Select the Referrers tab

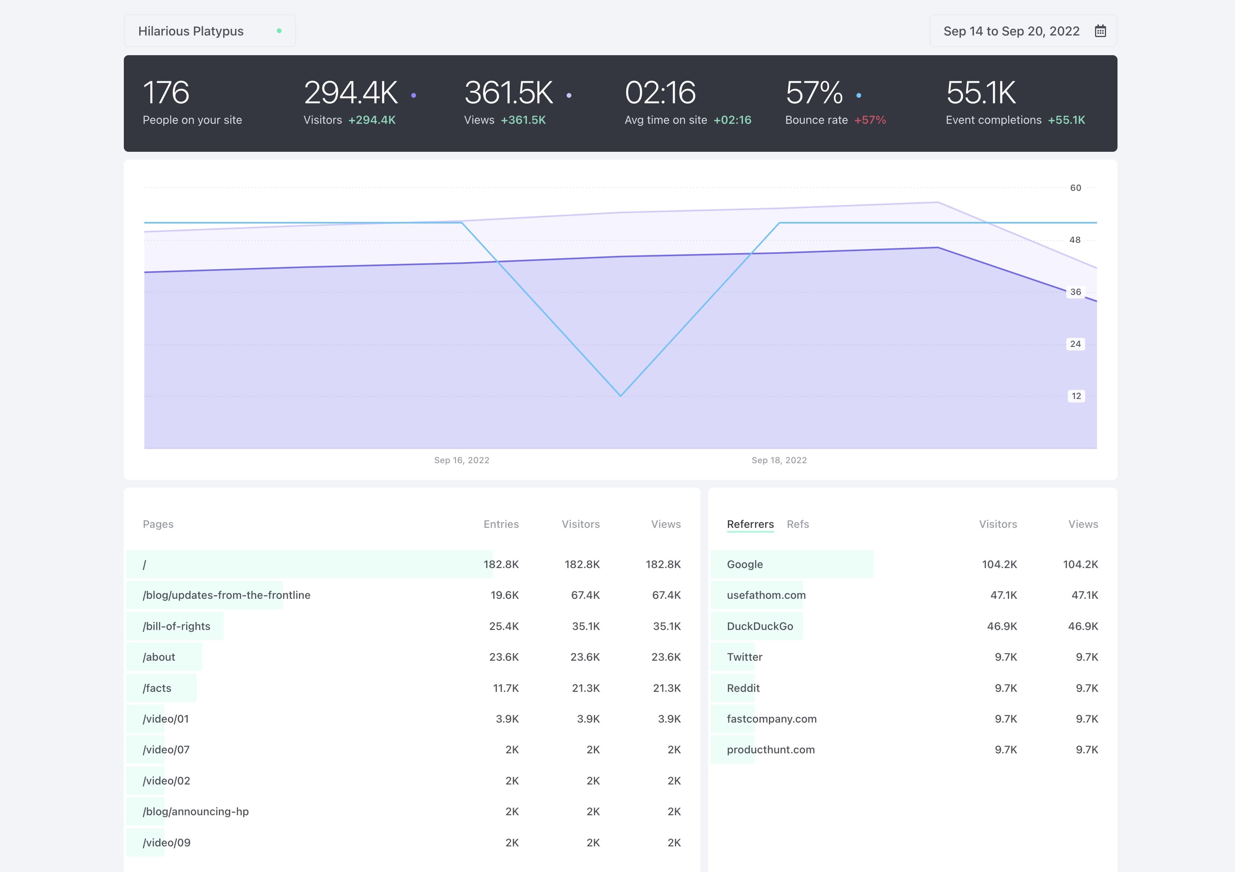750,524
